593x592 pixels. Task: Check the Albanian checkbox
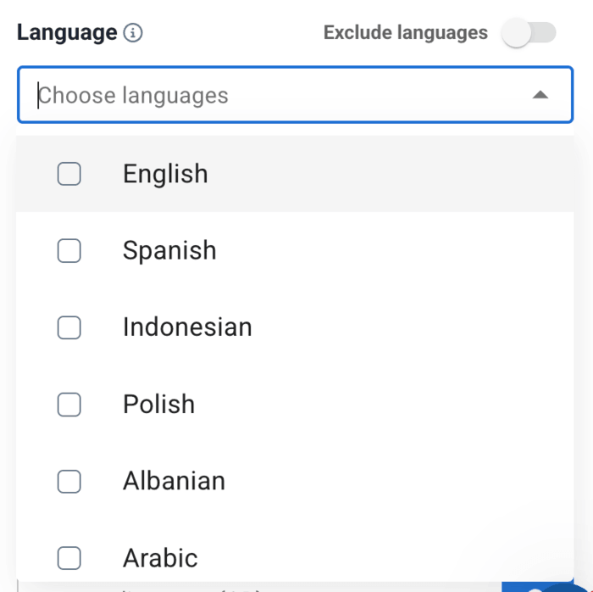click(69, 481)
